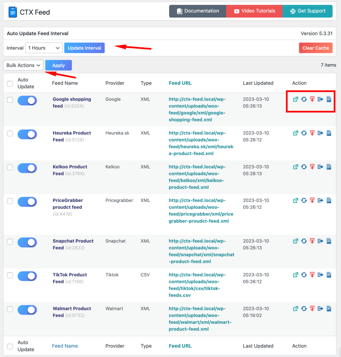Viewport: 341px width, 357px height.
Task: Toggle PriceGrabber feed auto update switch
Action: point(27,202)
